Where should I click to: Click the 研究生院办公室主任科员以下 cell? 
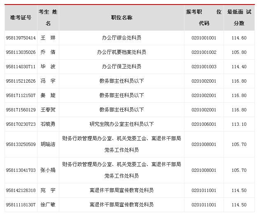(x=121, y=124)
